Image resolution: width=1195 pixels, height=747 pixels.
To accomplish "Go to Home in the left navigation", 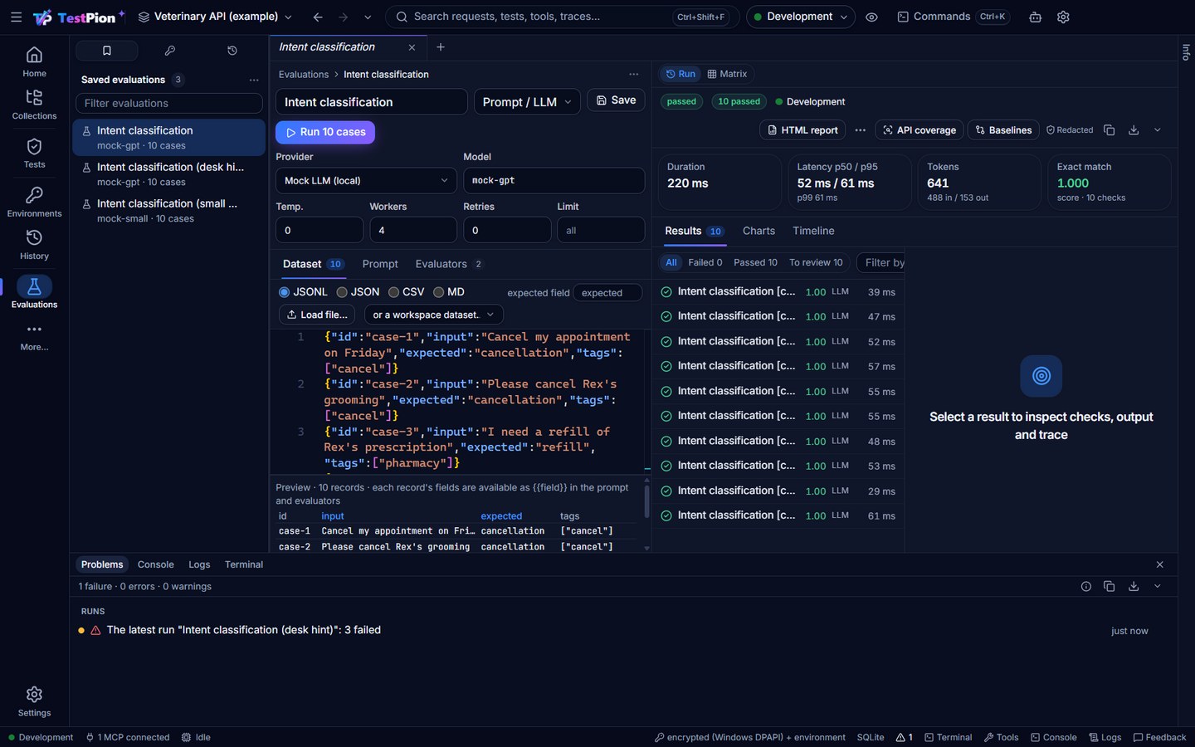I will [x=34, y=61].
